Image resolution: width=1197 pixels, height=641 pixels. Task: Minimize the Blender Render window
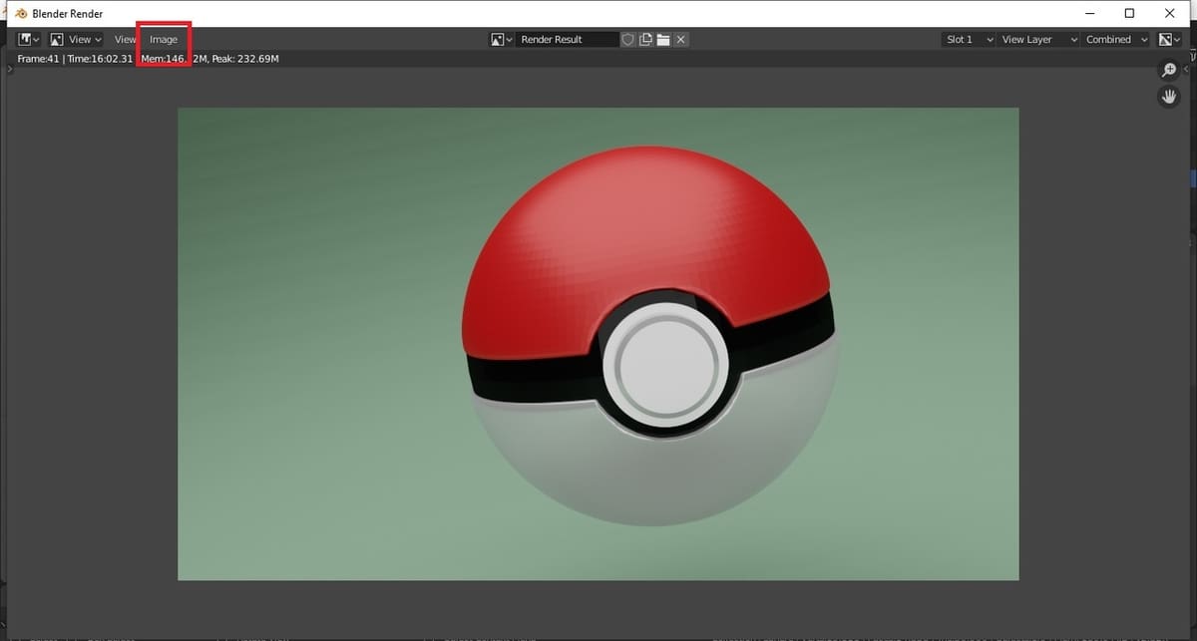point(1088,13)
